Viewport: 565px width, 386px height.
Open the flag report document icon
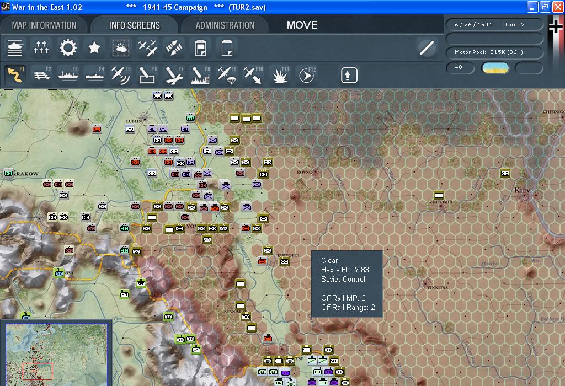tap(200, 47)
